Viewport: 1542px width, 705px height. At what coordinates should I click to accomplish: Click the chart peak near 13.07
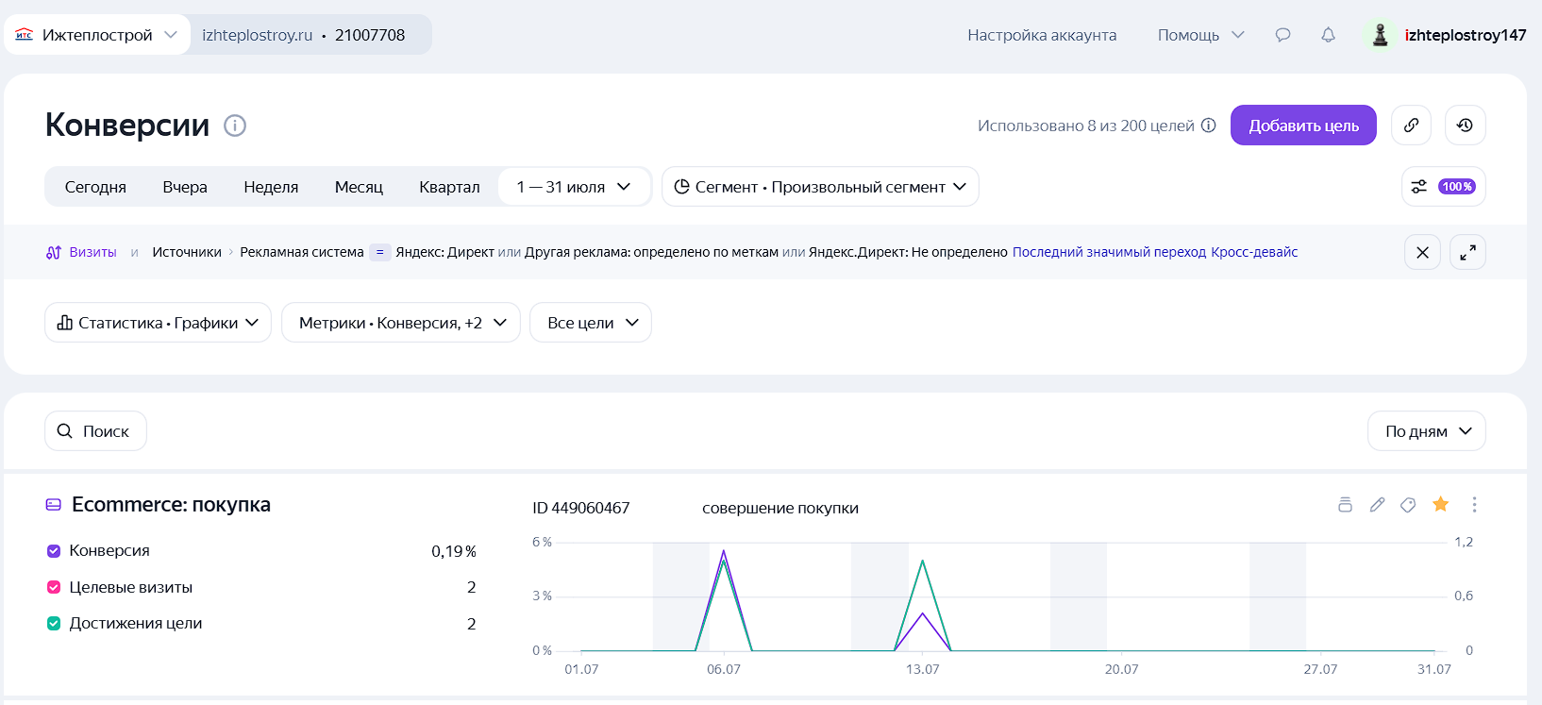(922, 562)
